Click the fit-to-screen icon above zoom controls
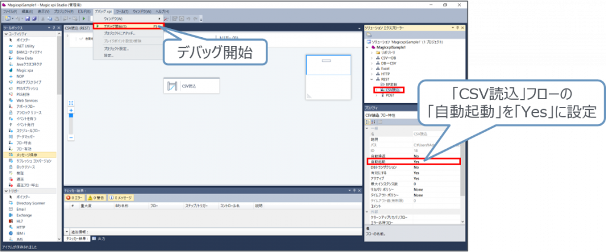Image resolution: width=606 pixels, height=252 pixels. (x=71, y=102)
